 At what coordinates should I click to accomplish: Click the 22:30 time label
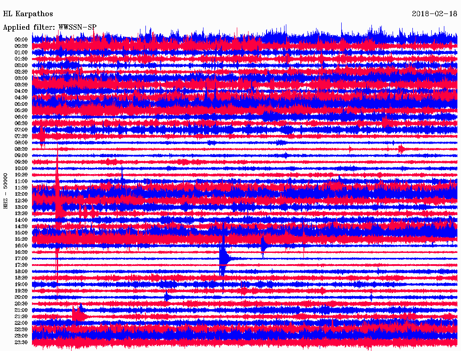(x=21, y=329)
